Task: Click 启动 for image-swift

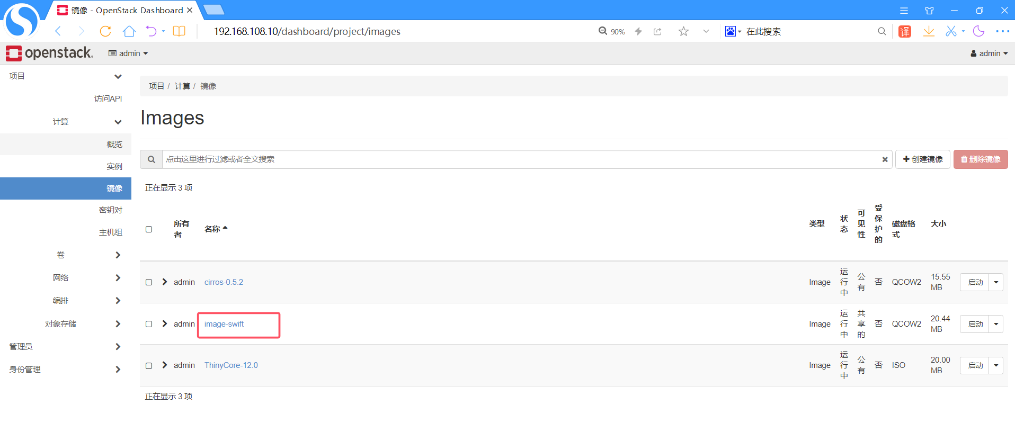Action: (x=975, y=324)
